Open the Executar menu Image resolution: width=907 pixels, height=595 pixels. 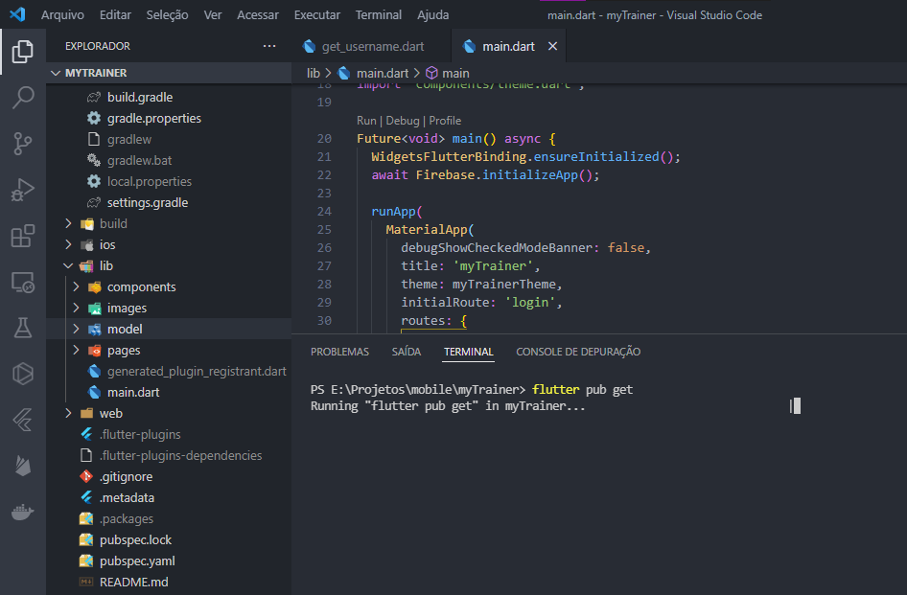[317, 15]
